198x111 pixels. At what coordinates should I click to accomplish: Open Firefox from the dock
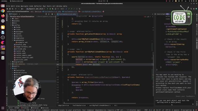point(3,16)
